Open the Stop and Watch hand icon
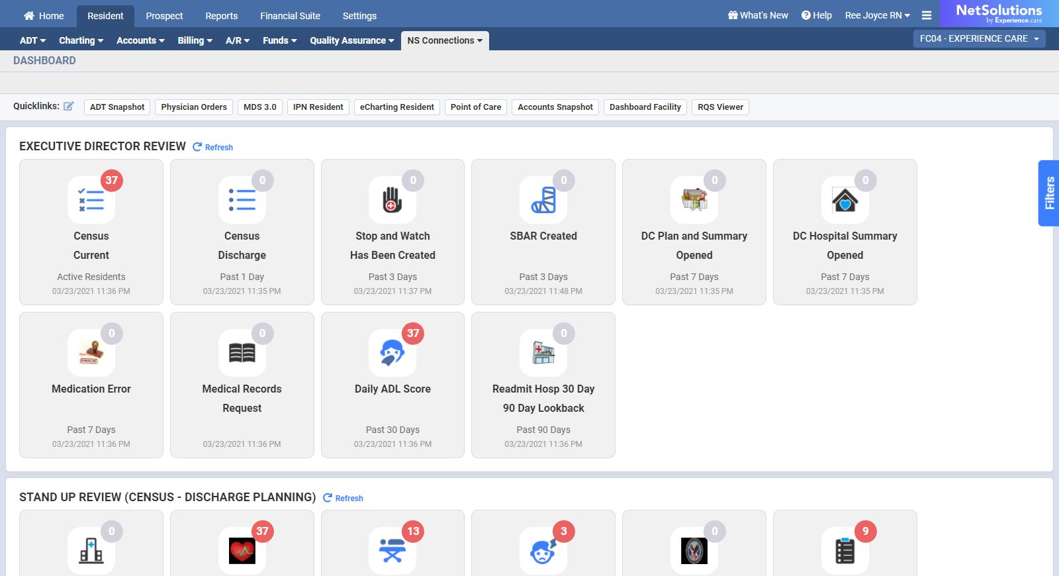The image size is (1059, 576). tap(392, 200)
